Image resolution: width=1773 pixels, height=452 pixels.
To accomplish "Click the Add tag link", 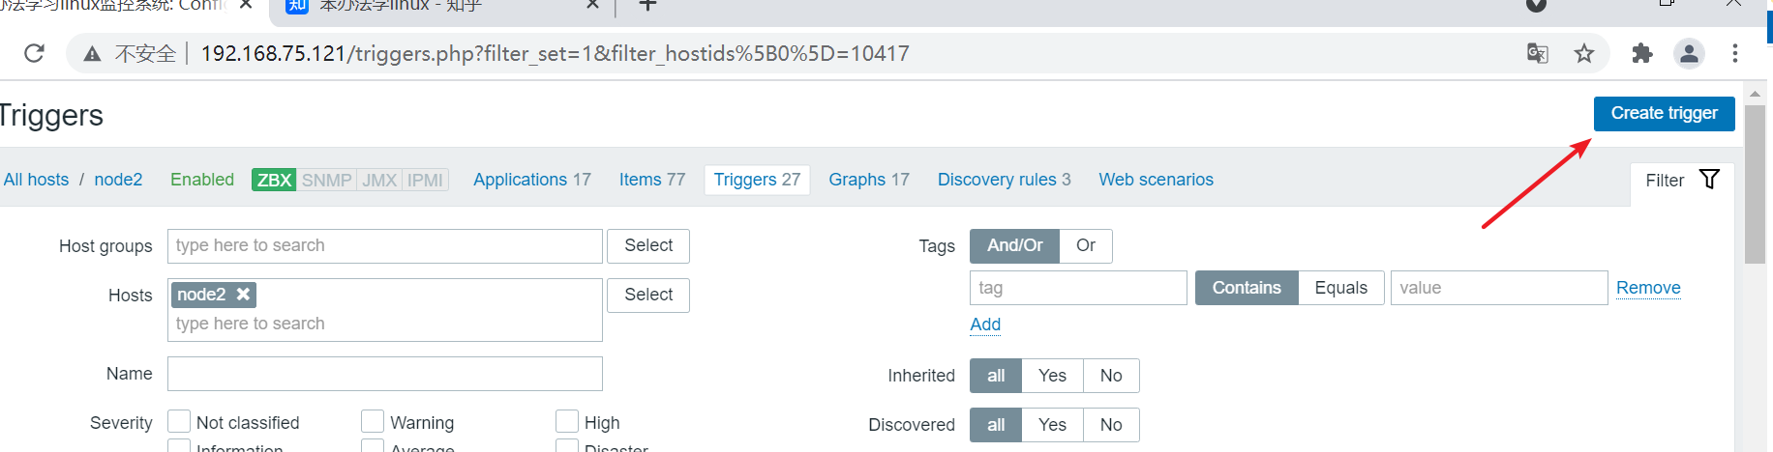I will click(x=985, y=325).
